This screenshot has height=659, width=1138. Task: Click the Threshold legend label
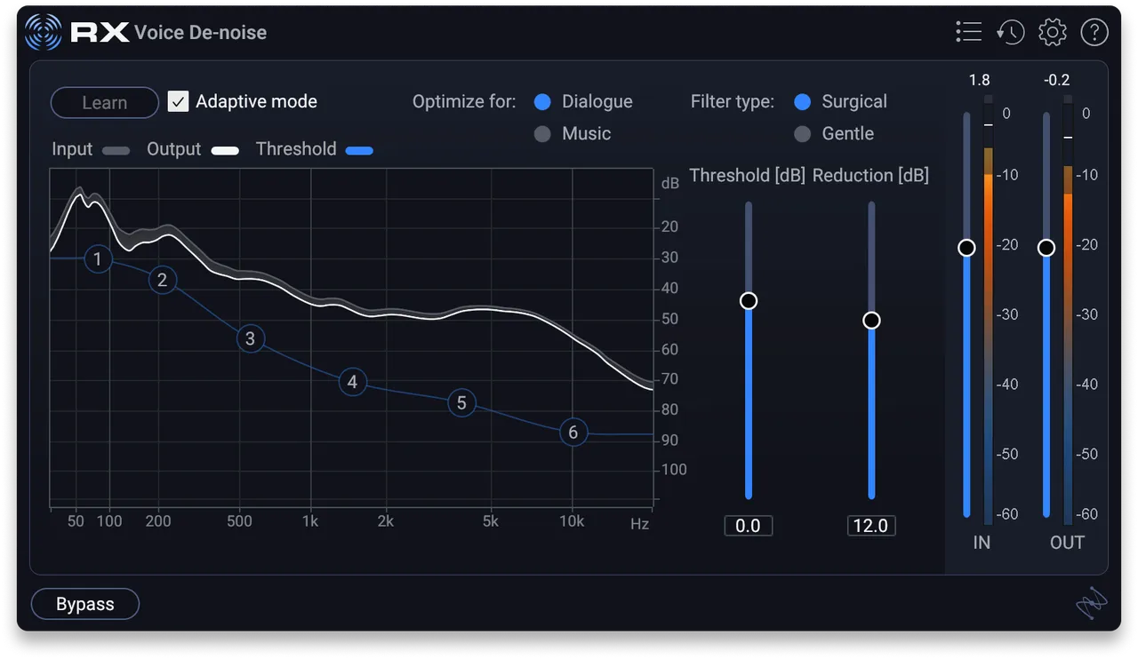296,149
